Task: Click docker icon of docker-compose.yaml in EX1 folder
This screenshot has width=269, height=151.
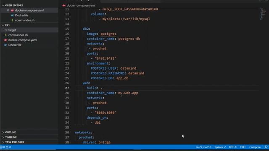Action: [5, 40]
